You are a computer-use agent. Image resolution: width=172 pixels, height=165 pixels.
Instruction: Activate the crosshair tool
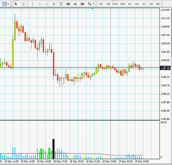tap(23, 4)
